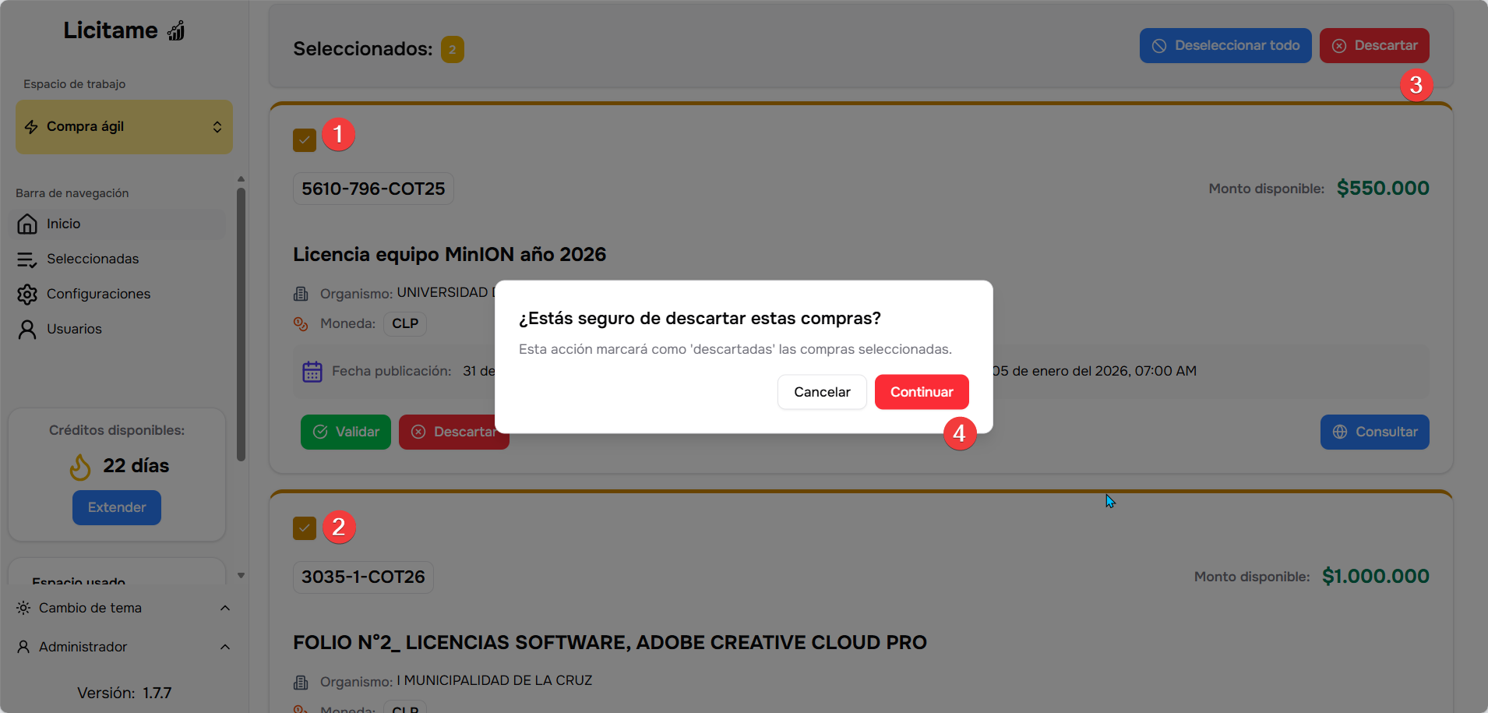Click the building icon next to Organismo
Image resolution: width=1488 pixels, height=713 pixels.
[301, 294]
